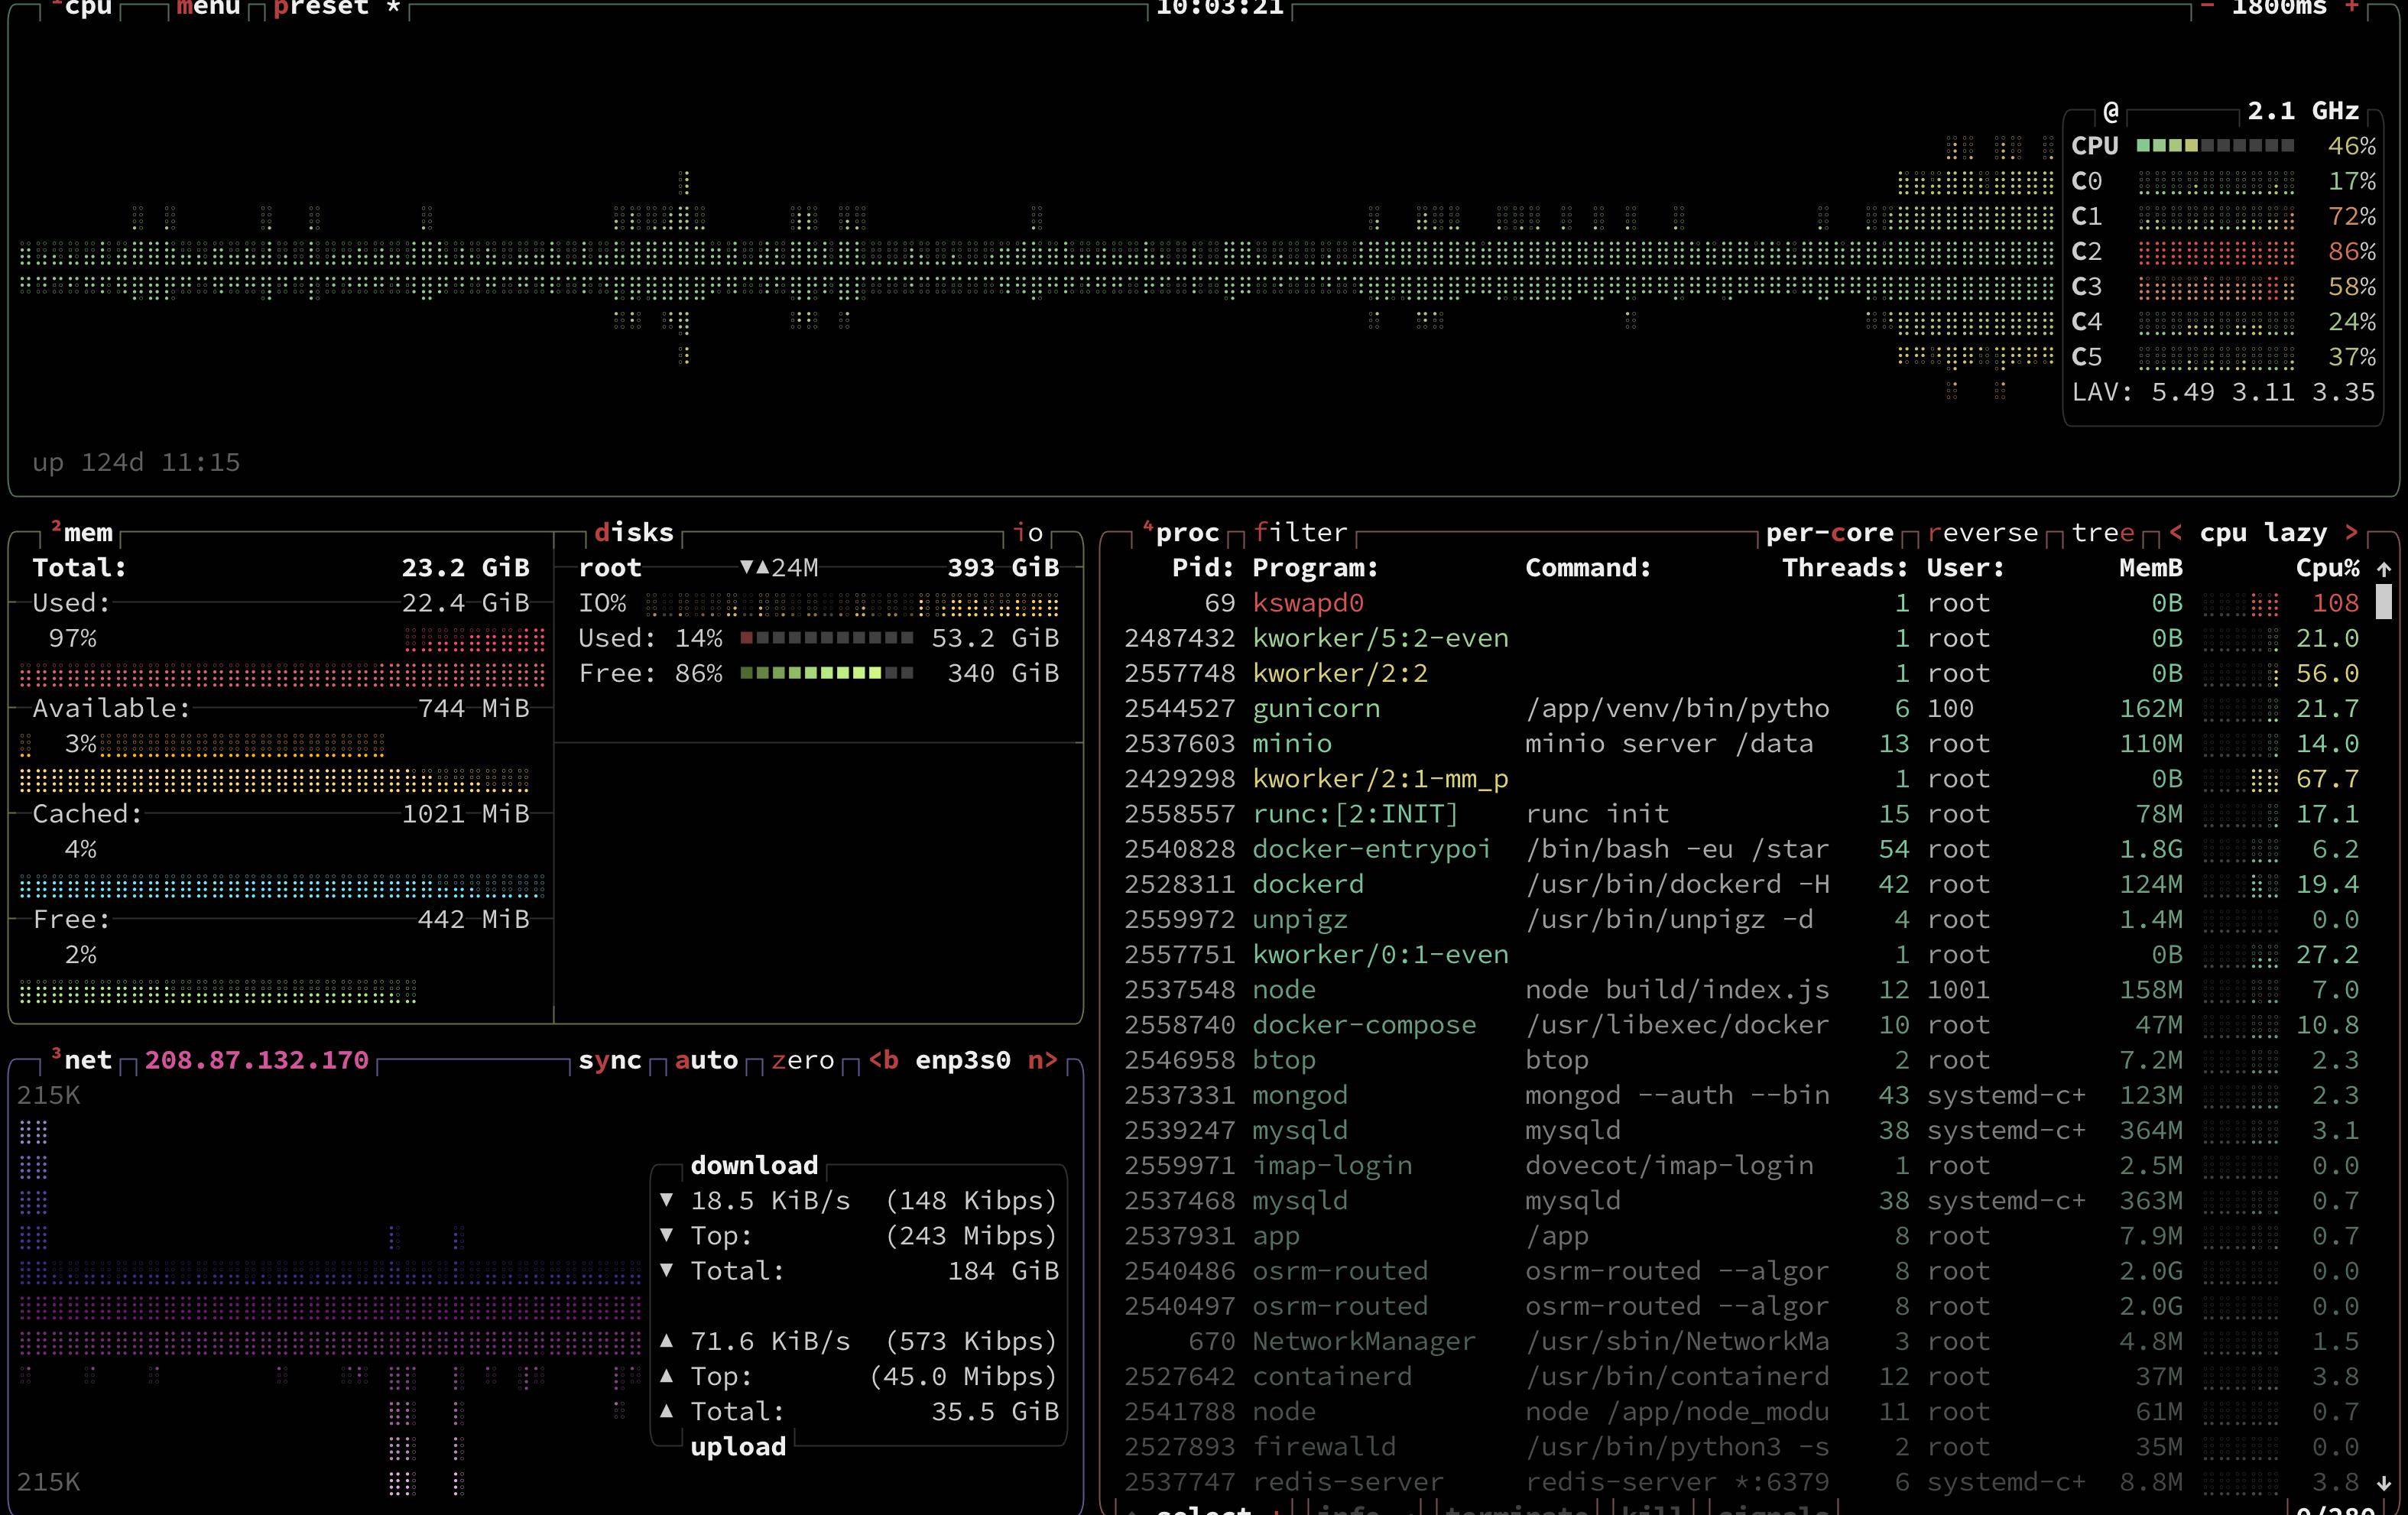
Task: Click the left arrow before cpu lazy
Action: pyautogui.click(x=2176, y=533)
